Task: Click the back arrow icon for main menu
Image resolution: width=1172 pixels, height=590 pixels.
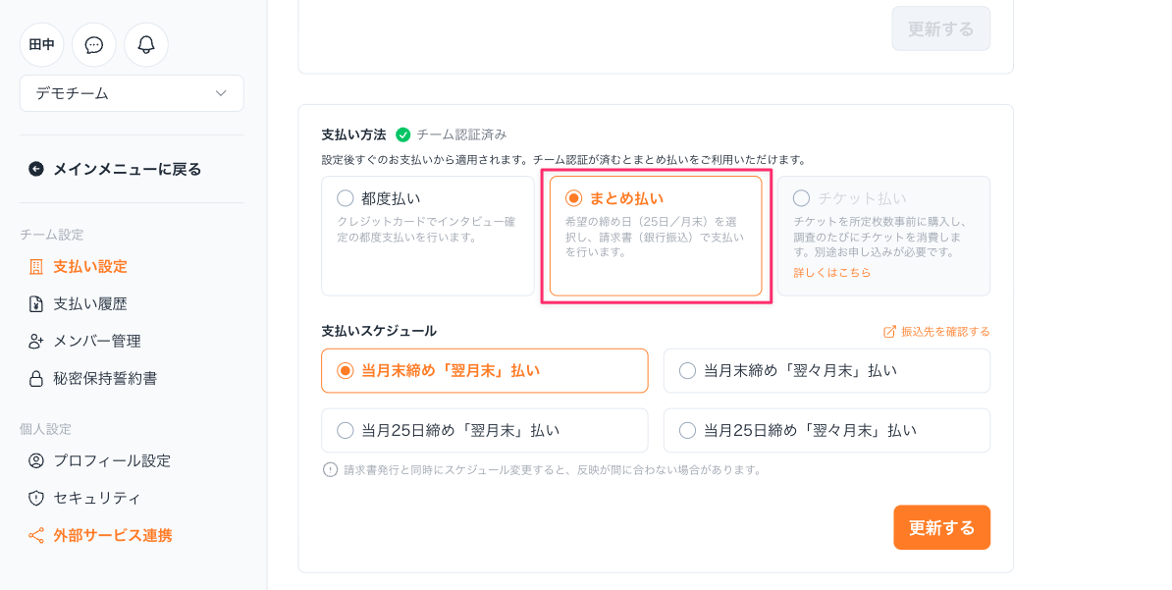Action: 36,169
